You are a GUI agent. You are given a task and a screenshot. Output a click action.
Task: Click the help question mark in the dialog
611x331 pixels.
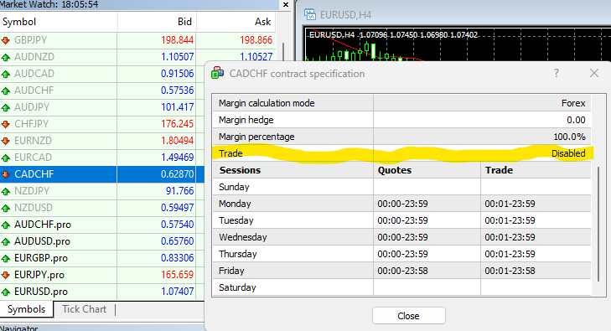click(557, 73)
